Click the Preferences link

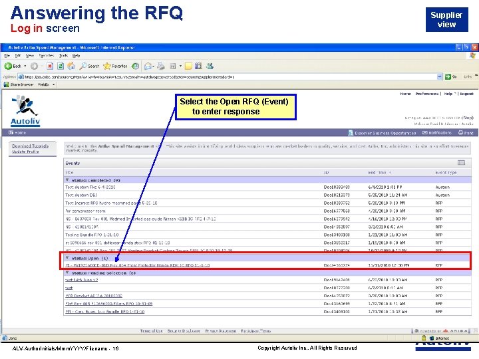tap(426, 94)
